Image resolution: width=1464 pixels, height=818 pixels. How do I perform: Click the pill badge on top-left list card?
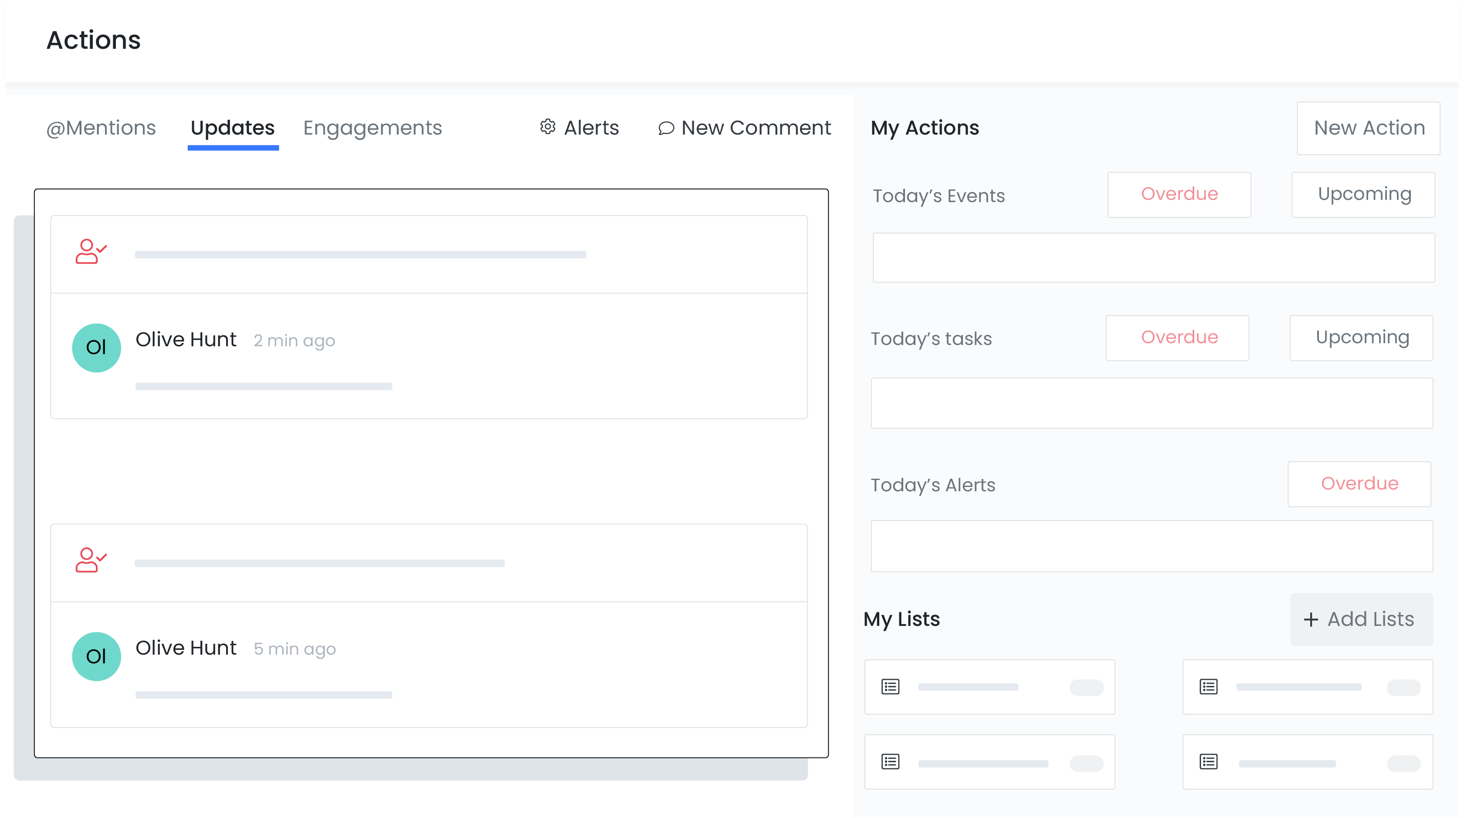coord(1086,687)
